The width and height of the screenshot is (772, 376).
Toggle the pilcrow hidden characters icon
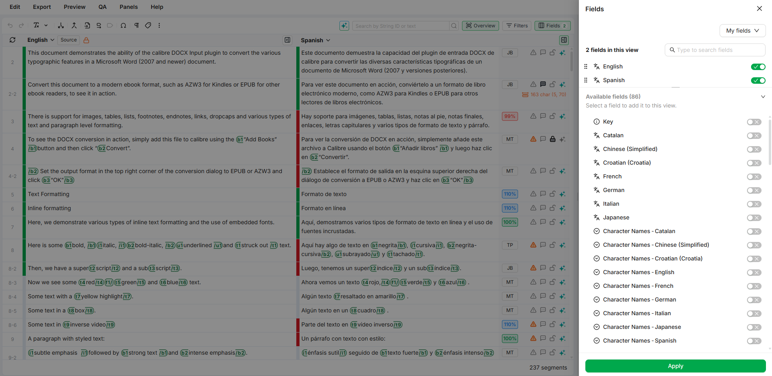[137, 25]
